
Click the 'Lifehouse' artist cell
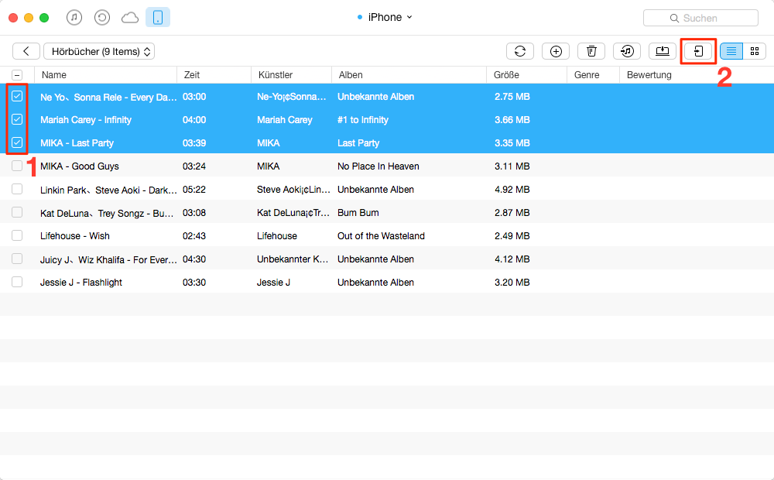(277, 236)
